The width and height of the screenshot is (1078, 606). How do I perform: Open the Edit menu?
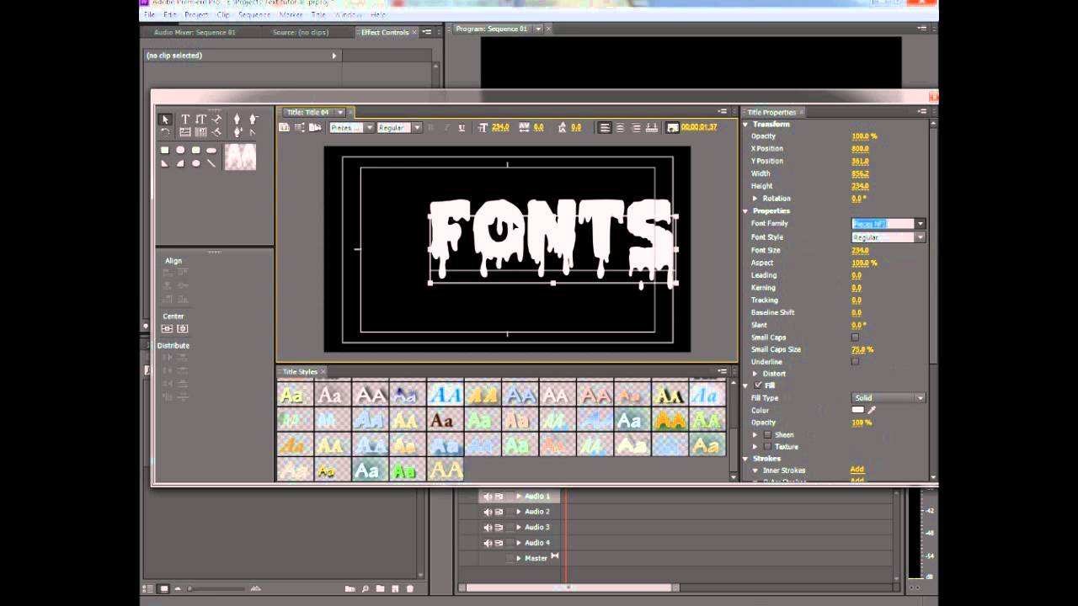click(x=170, y=15)
